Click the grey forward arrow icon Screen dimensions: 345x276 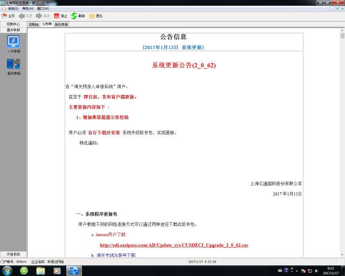pos(39,16)
